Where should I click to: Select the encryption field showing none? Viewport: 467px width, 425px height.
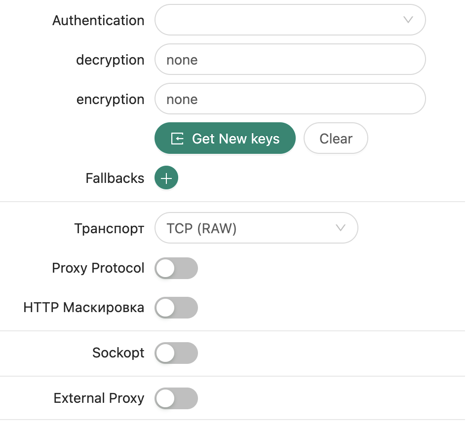290,99
